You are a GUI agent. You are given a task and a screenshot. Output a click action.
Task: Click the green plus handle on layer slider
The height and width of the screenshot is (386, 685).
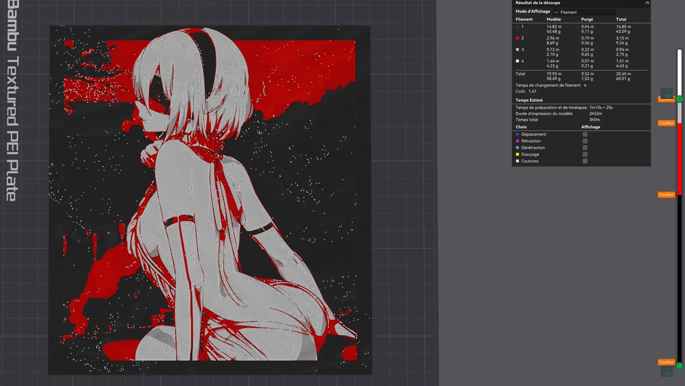679,99
